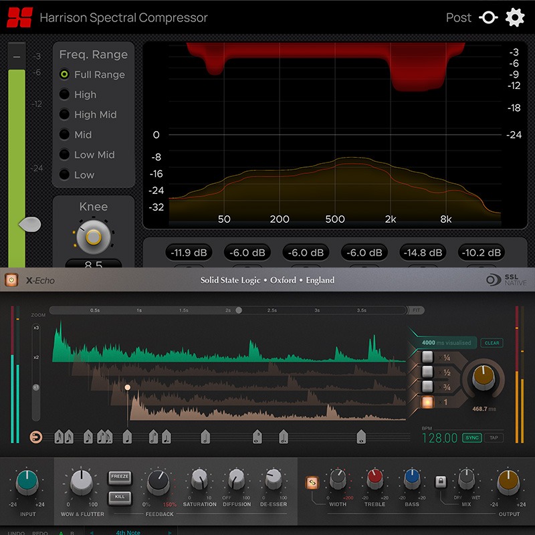Click the 468.7 ms delay time value
The height and width of the screenshot is (535, 535).
pyautogui.click(x=484, y=409)
